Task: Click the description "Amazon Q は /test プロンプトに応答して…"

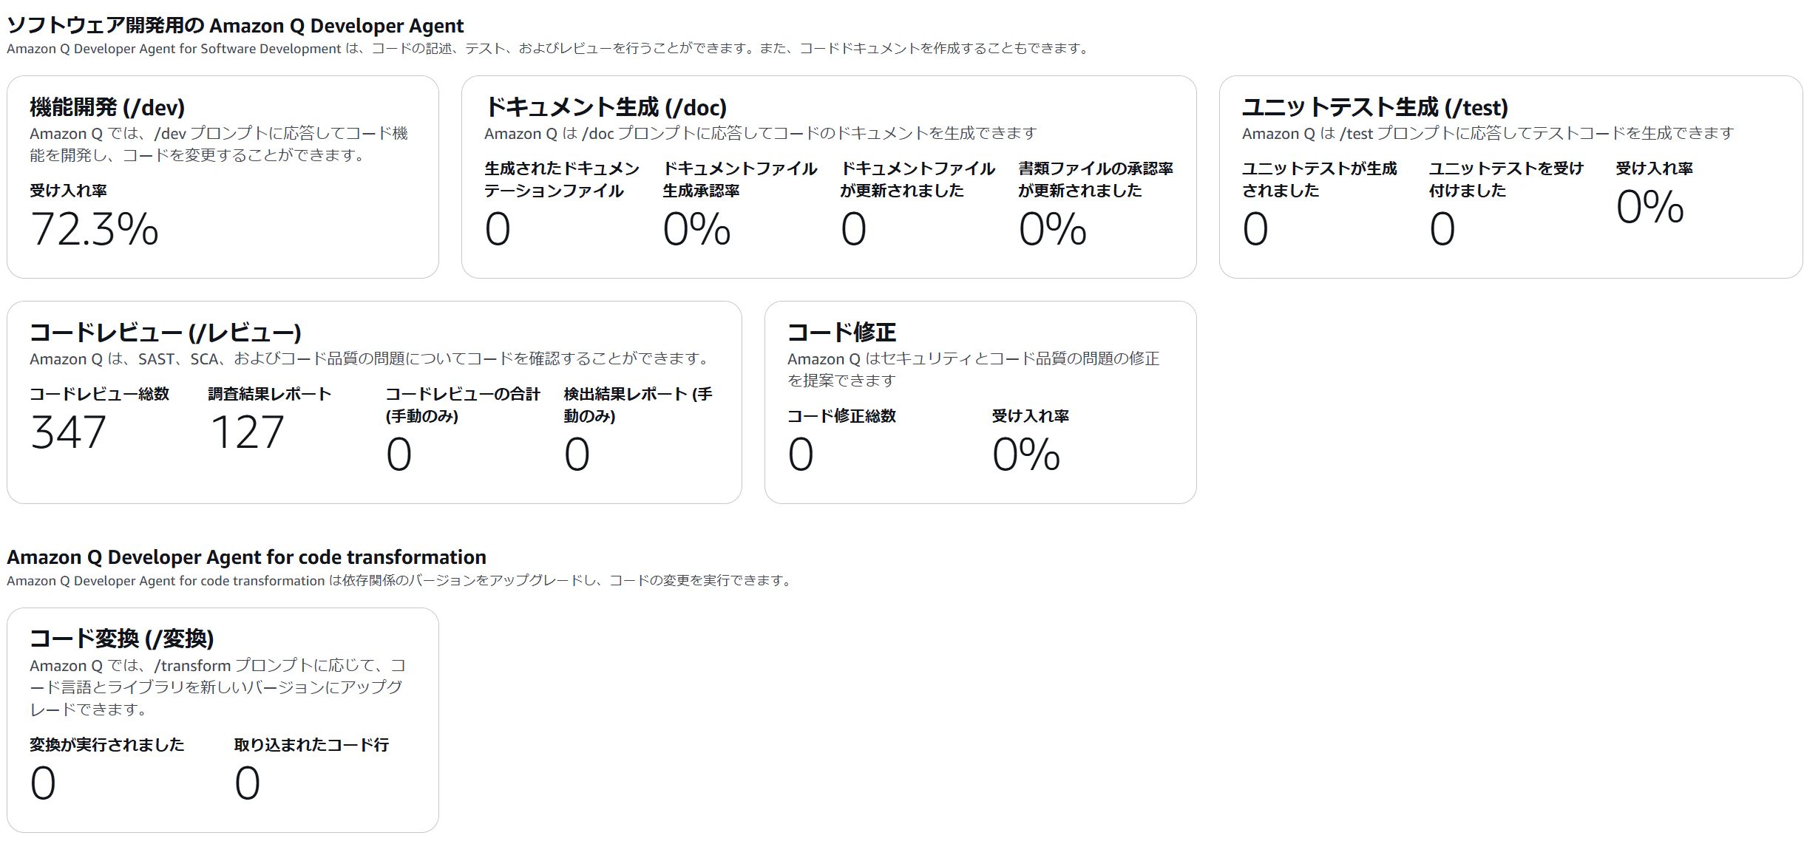Action: [x=1488, y=134]
